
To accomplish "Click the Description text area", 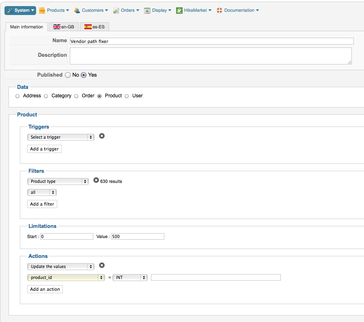I will tap(211, 56).
